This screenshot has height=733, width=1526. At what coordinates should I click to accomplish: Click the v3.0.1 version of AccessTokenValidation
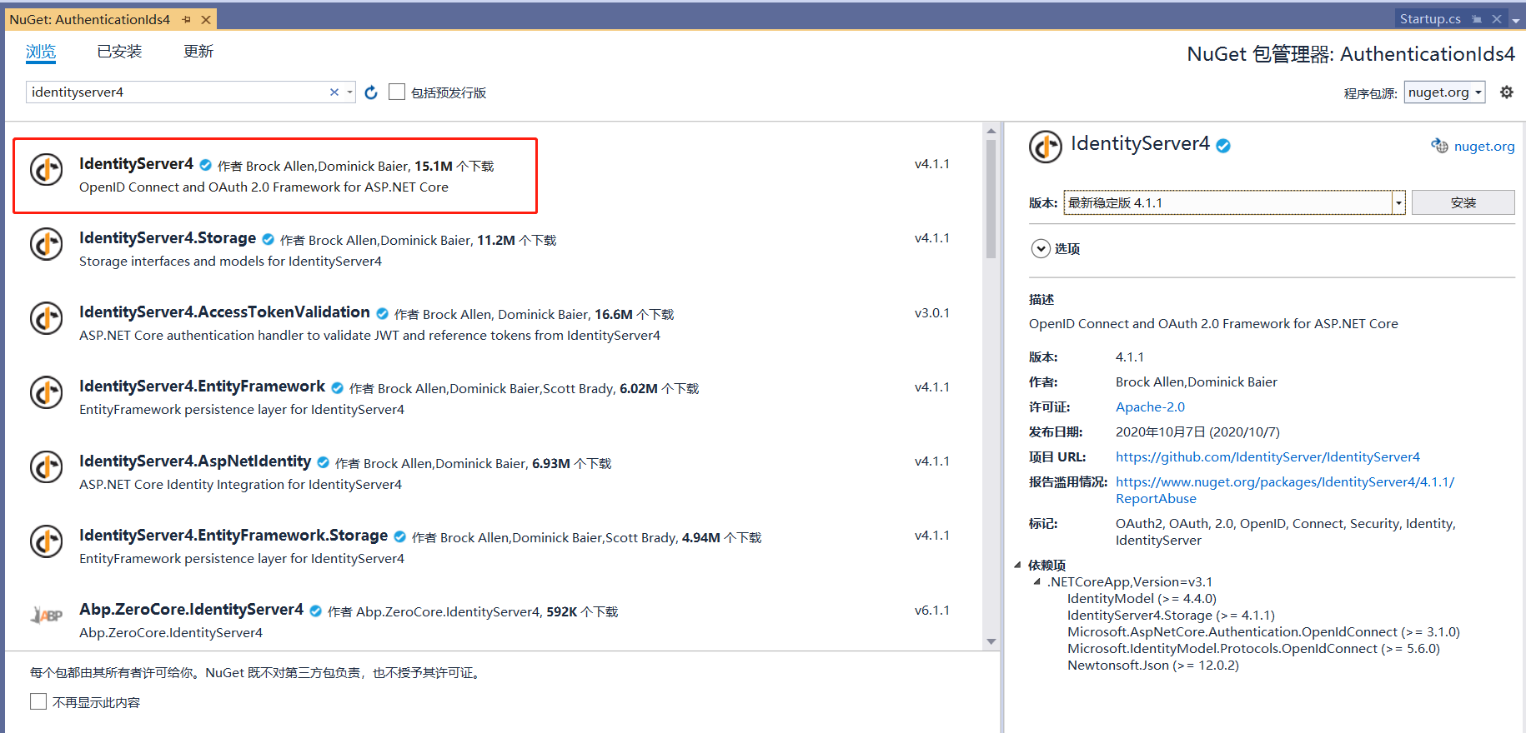(932, 313)
